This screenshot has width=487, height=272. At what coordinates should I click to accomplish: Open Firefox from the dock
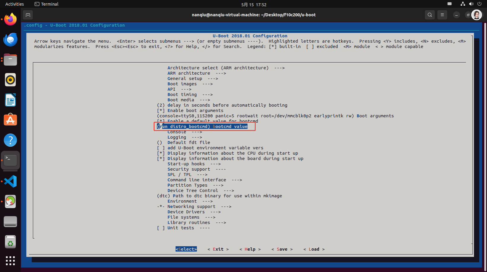point(10,19)
